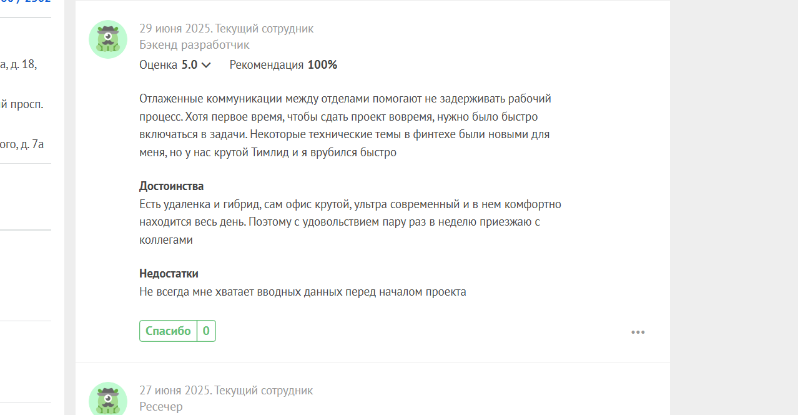Click the advantages text about удаленка и гибрид
This screenshot has width=798, height=415.
pos(350,222)
